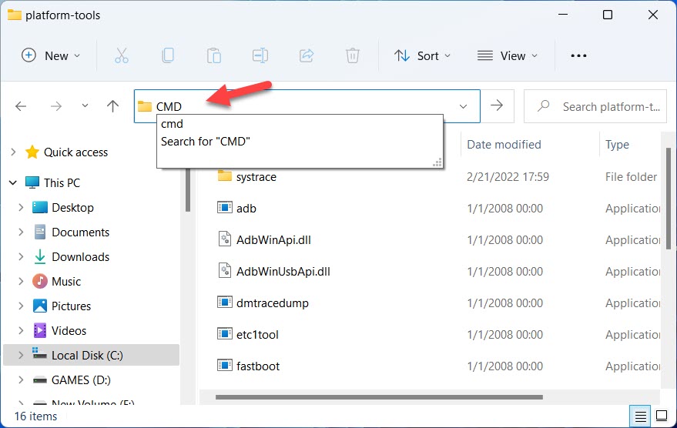Viewport: 677px width, 428px height.
Task: Click the Copy icon in toolbar
Action: click(168, 55)
